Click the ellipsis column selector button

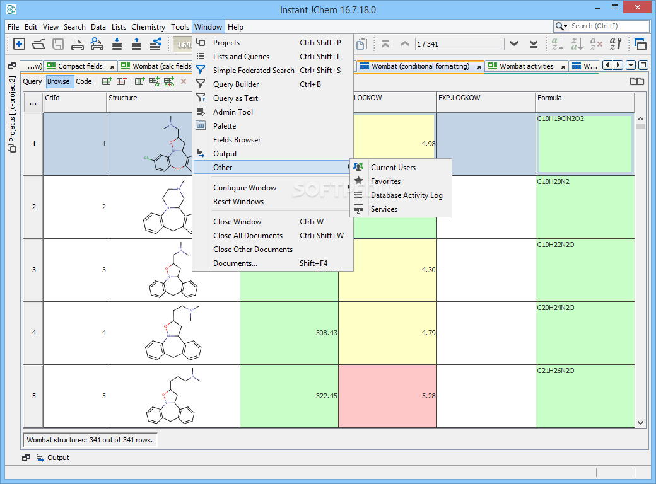[x=33, y=103]
